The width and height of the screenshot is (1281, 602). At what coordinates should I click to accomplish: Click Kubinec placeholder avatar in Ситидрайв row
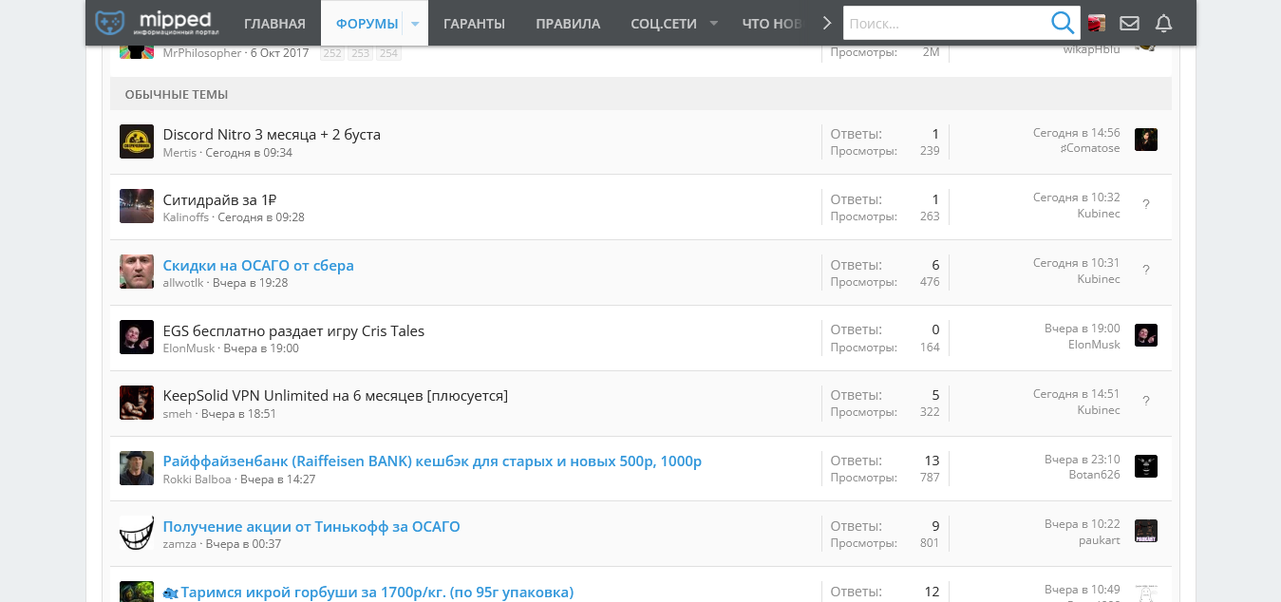[x=1146, y=205]
